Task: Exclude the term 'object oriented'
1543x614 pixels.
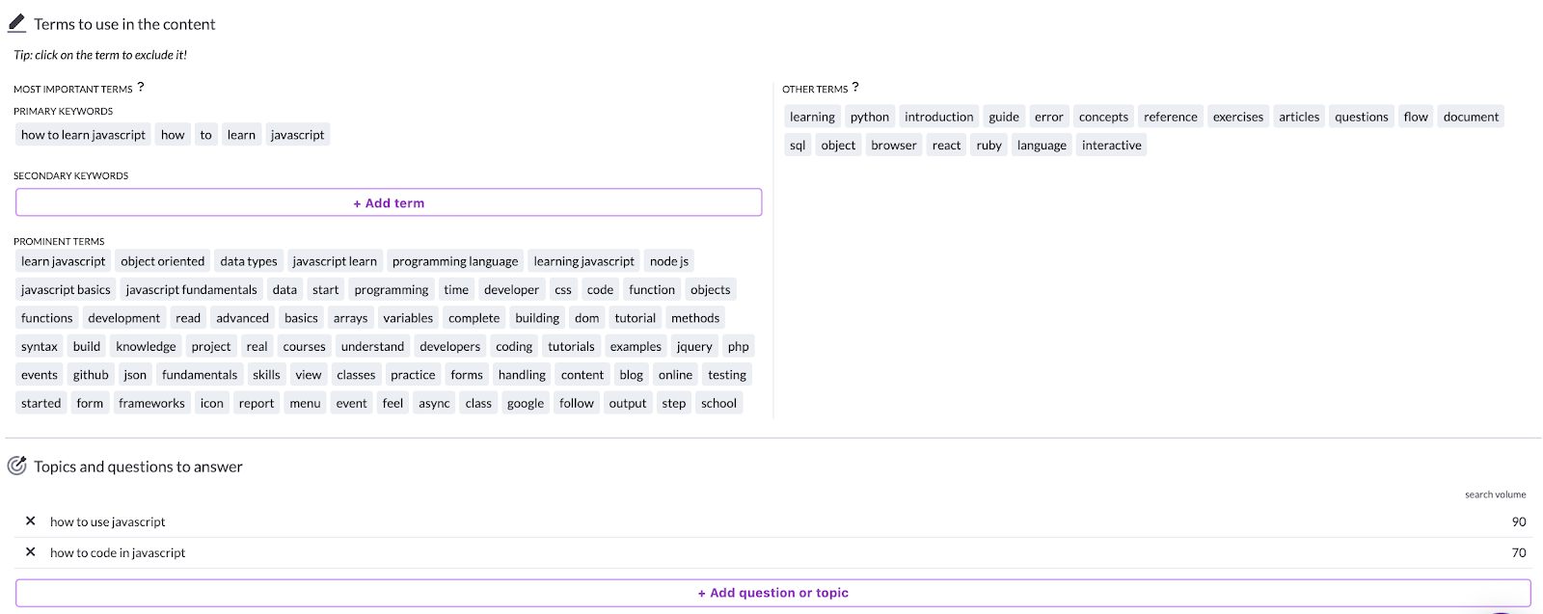Action: [162, 261]
